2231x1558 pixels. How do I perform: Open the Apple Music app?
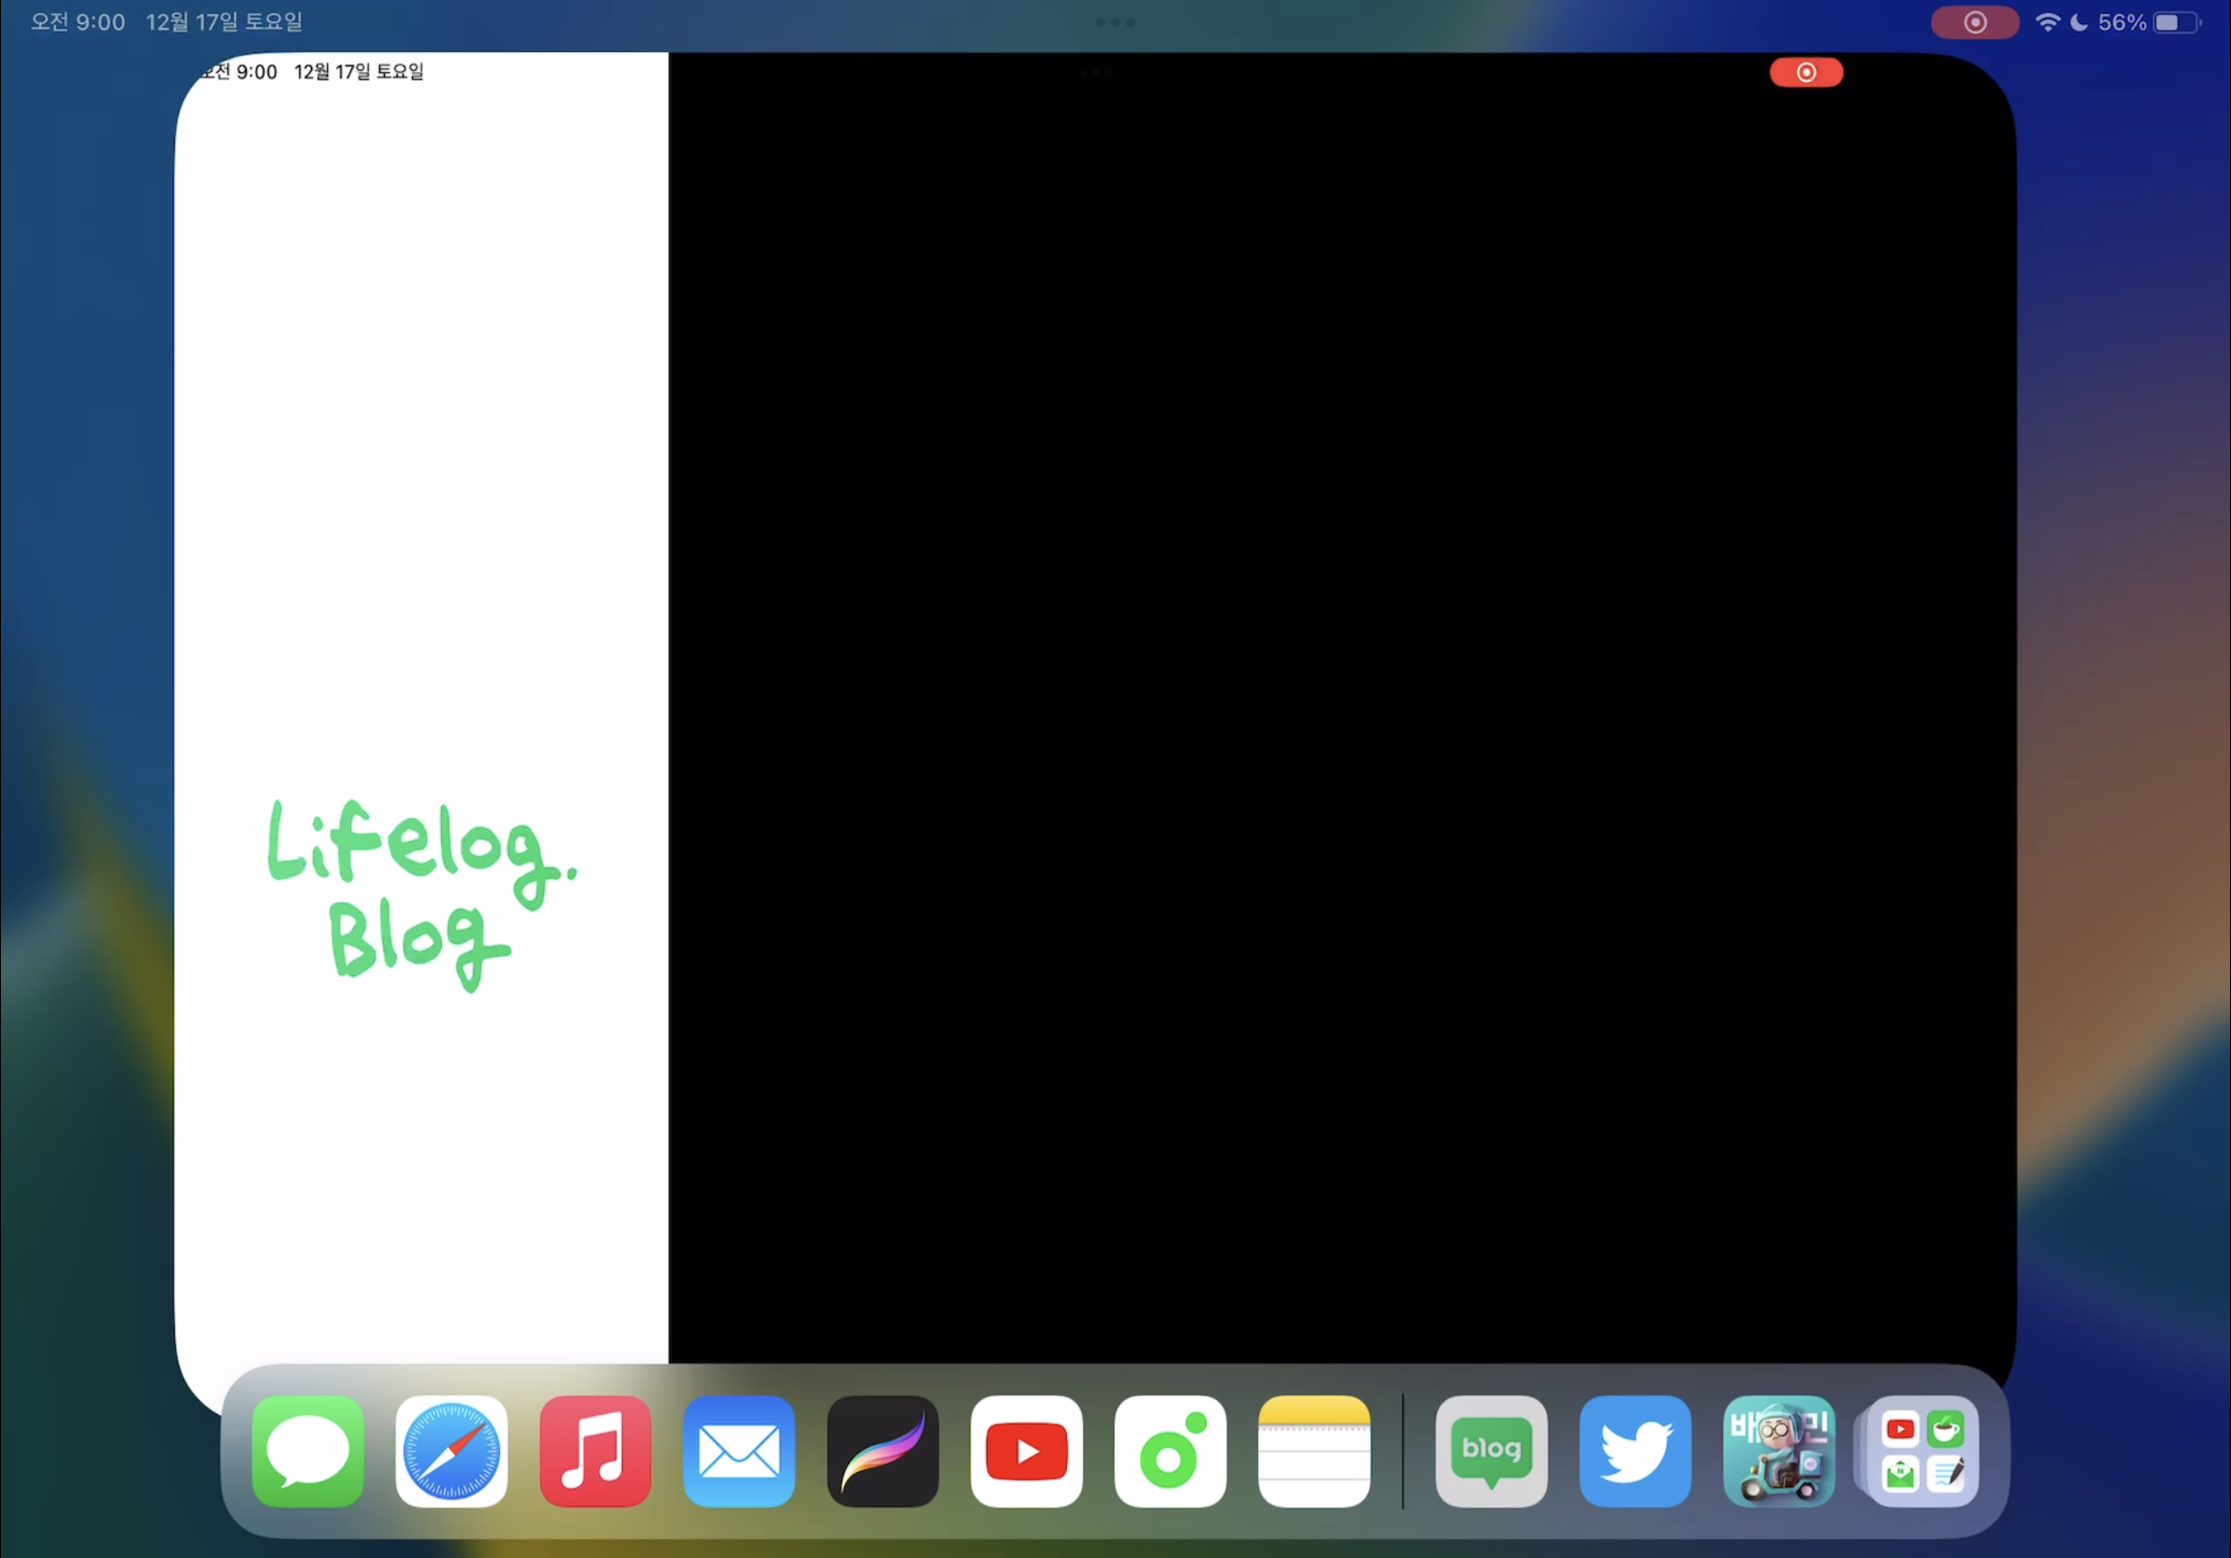595,1452
